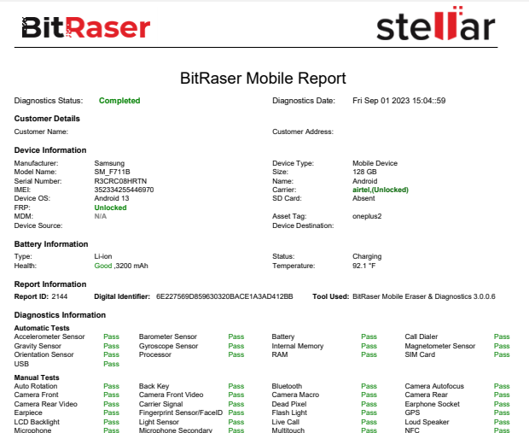Click the Diagnostics Information heading
This screenshot has width=529, height=433.
tap(60, 315)
